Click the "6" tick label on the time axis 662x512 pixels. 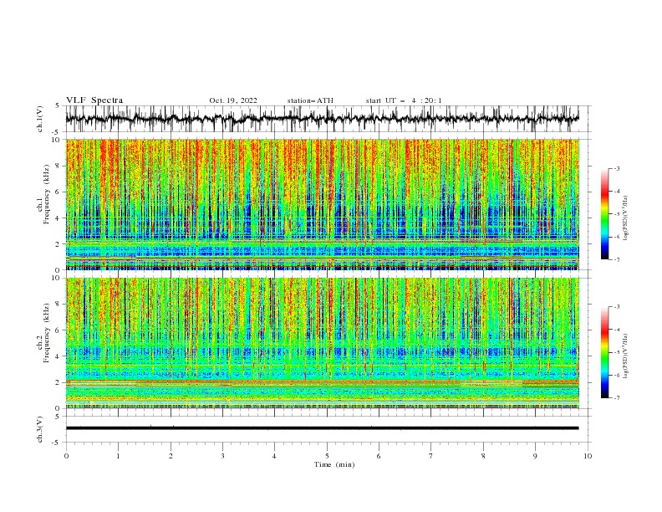pyautogui.click(x=379, y=456)
